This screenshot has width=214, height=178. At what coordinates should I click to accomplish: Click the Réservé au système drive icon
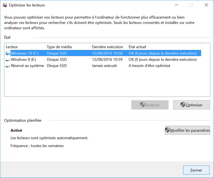(8, 66)
